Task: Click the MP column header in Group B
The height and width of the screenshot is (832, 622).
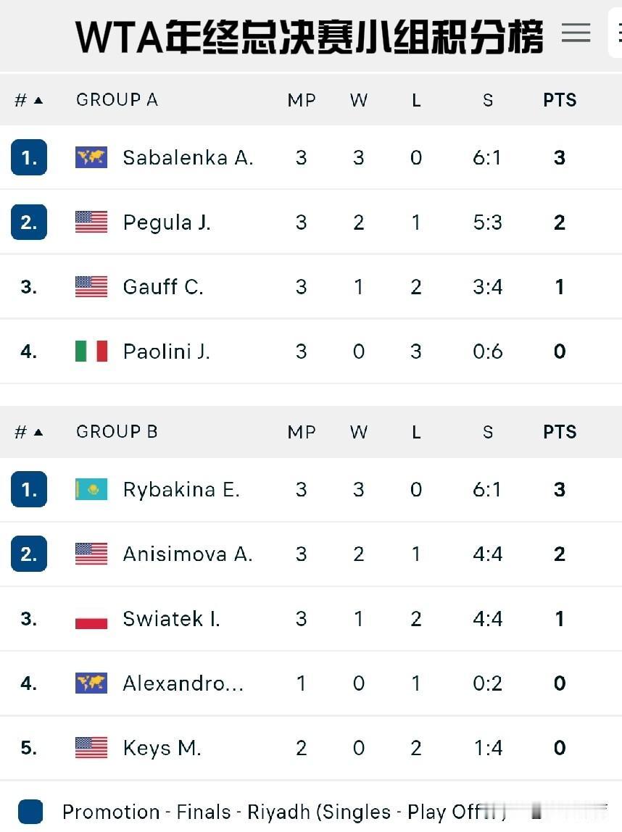Action: point(302,432)
